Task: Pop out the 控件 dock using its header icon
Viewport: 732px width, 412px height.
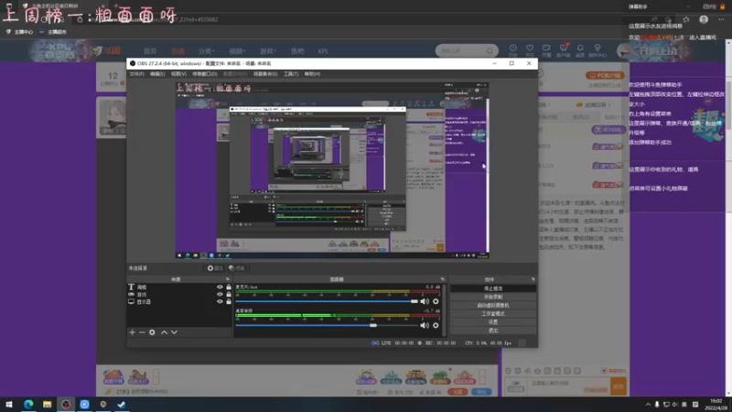Action: (533, 279)
